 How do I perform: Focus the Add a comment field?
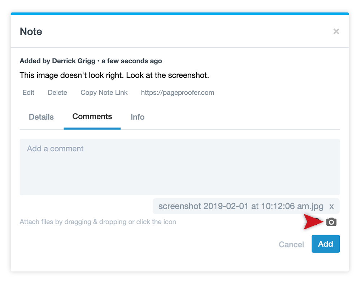pos(179,167)
